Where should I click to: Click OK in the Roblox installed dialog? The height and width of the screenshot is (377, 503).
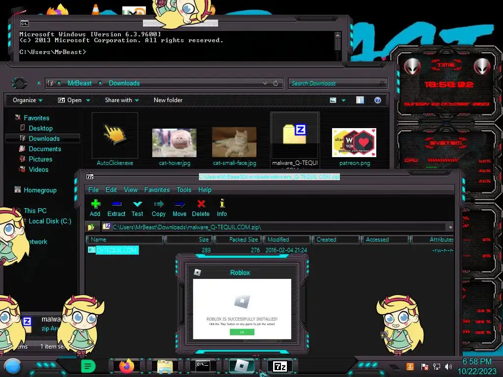click(x=242, y=332)
